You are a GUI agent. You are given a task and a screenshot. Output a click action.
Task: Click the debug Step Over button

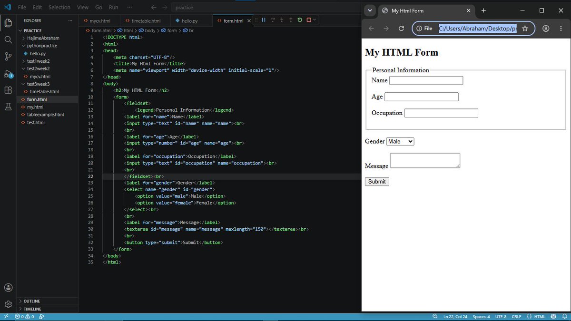point(273,20)
